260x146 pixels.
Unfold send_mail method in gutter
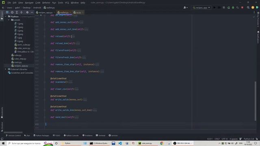[x=45, y=117]
